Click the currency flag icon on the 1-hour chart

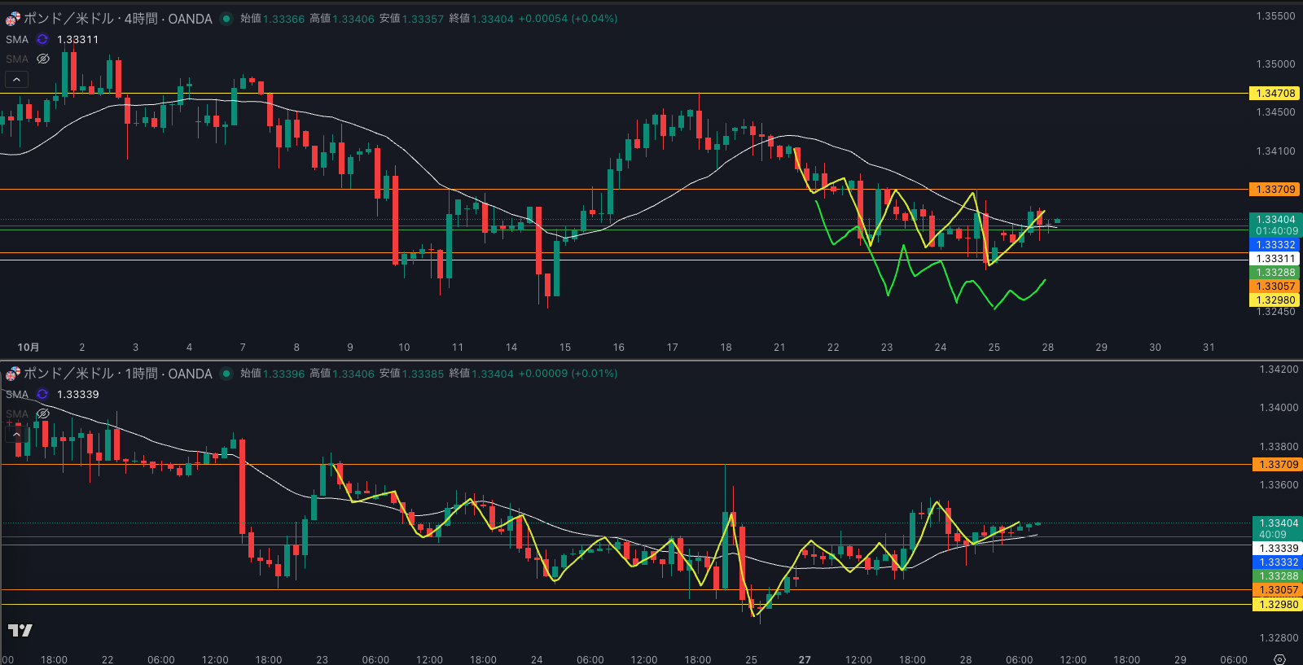13,374
